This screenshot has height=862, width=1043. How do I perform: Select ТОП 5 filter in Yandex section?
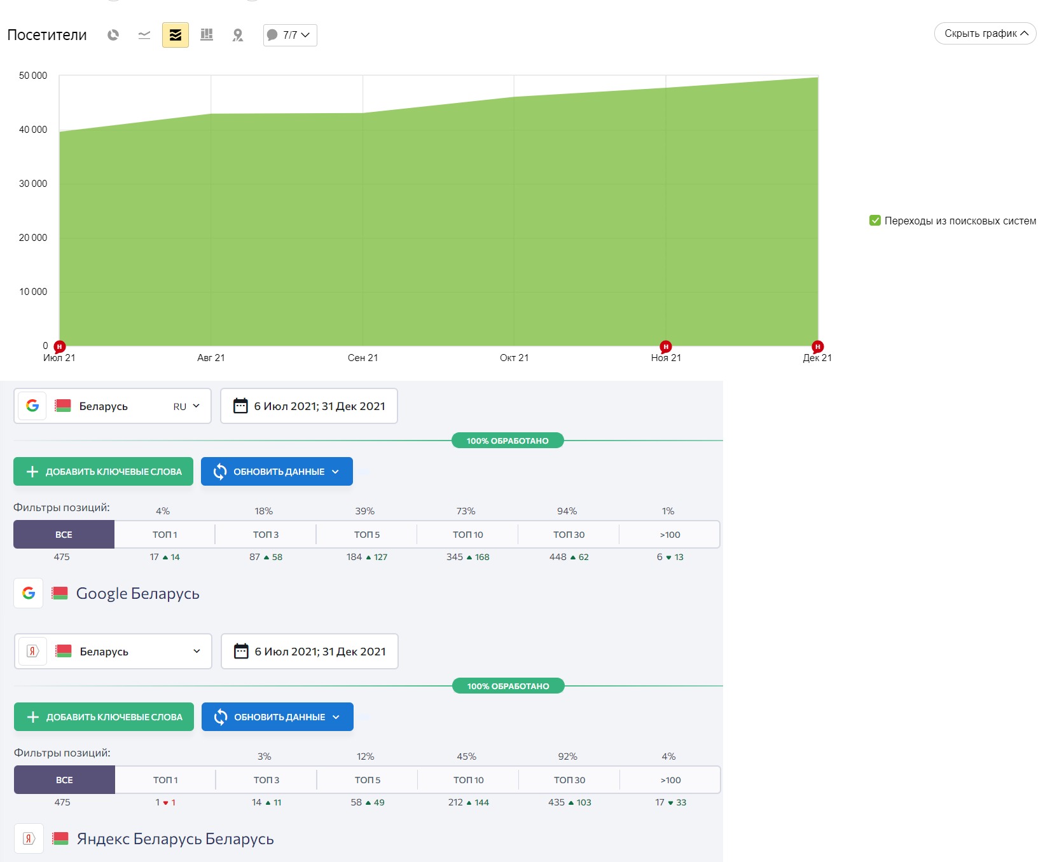tap(368, 780)
